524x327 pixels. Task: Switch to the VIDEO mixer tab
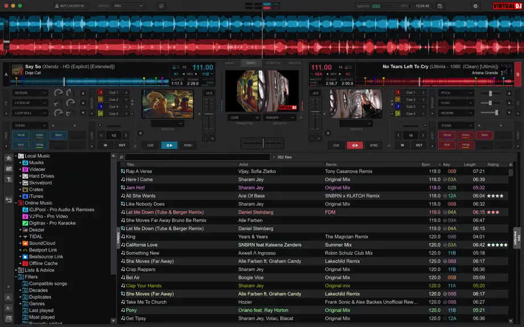[x=251, y=63]
